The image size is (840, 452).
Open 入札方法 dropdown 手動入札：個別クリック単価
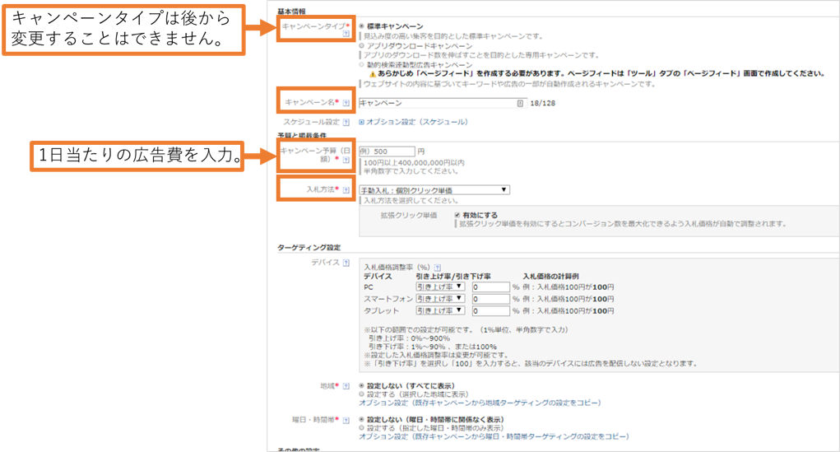(x=434, y=190)
